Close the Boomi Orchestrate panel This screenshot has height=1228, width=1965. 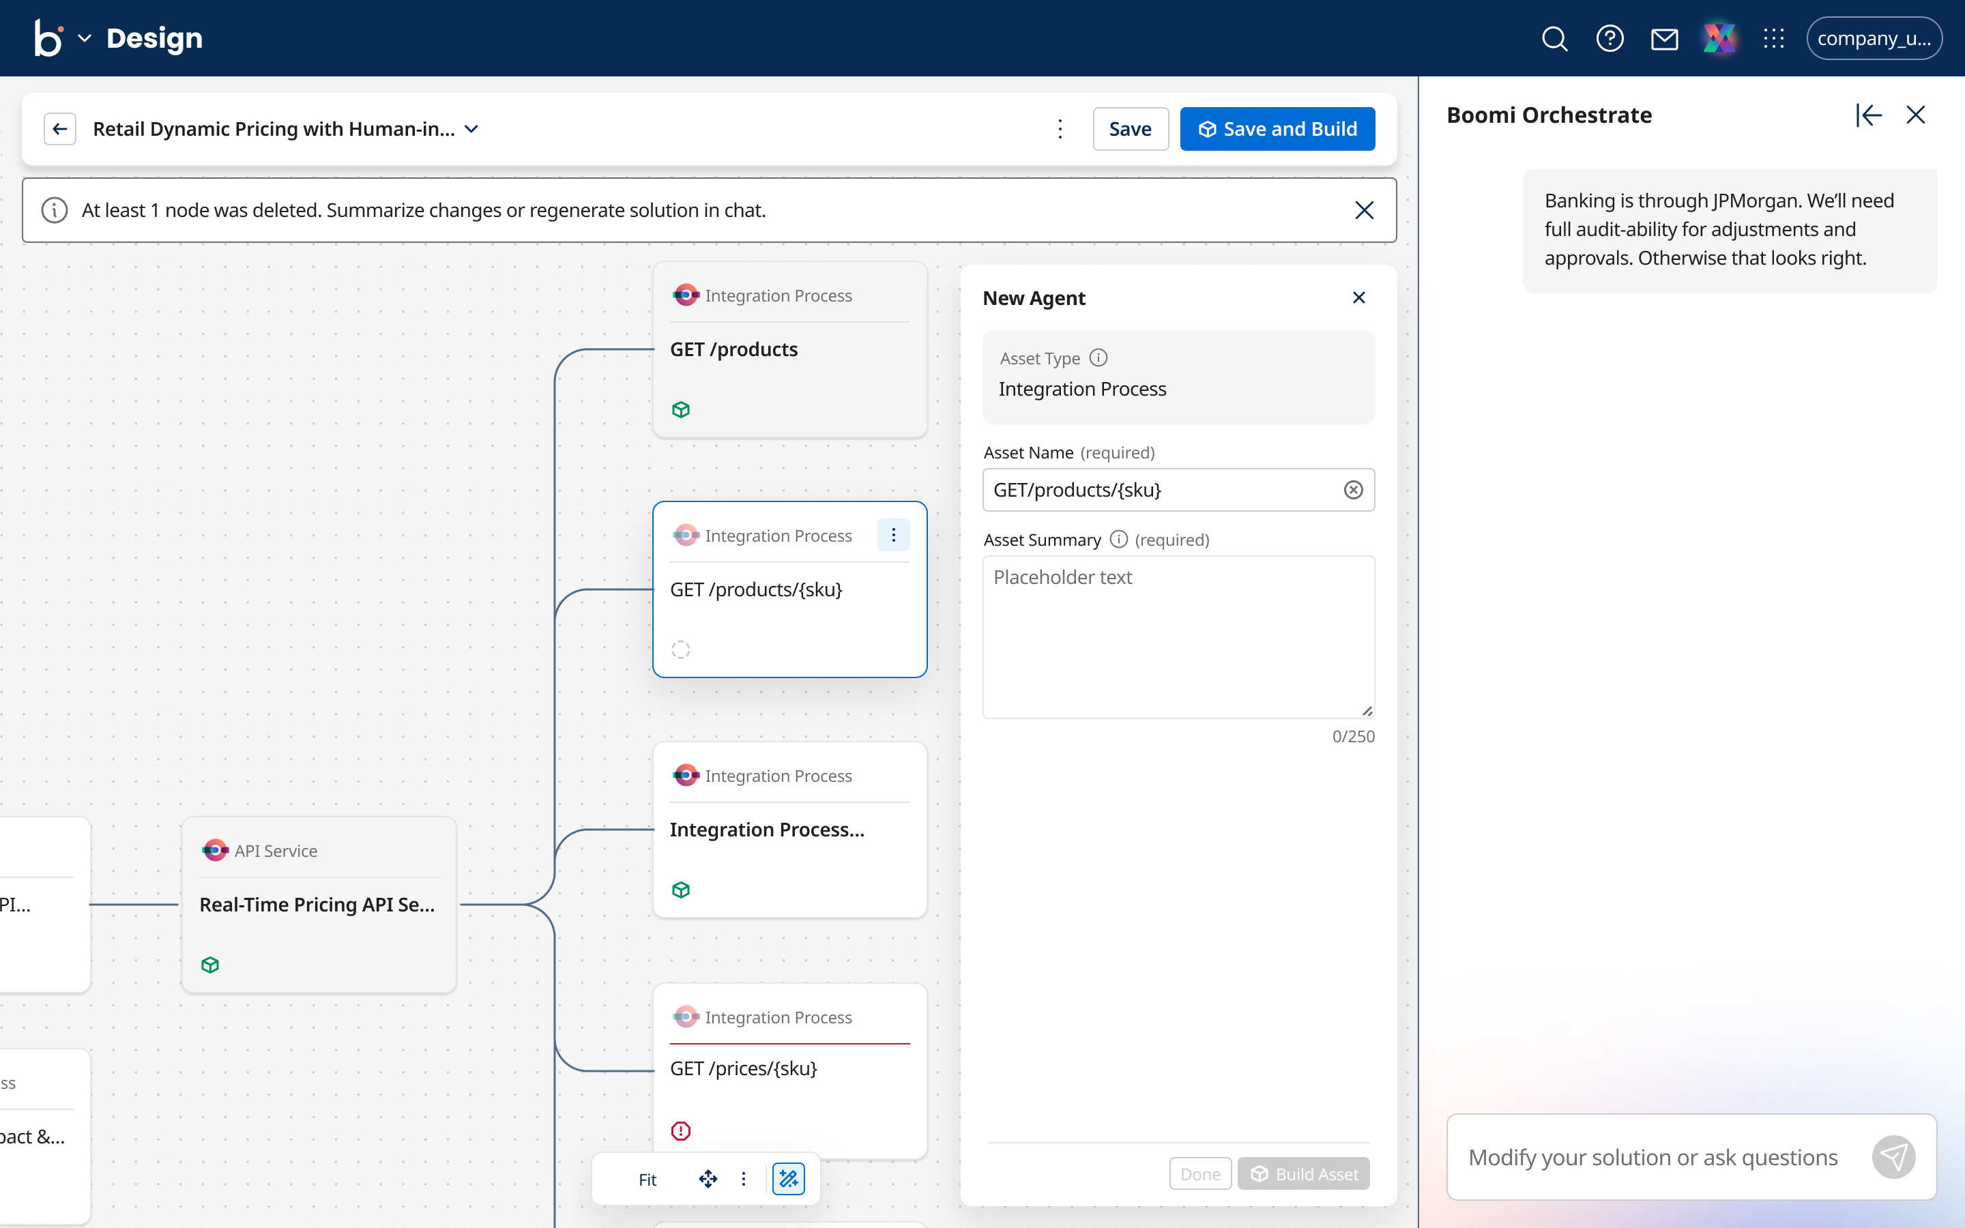coord(1917,115)
